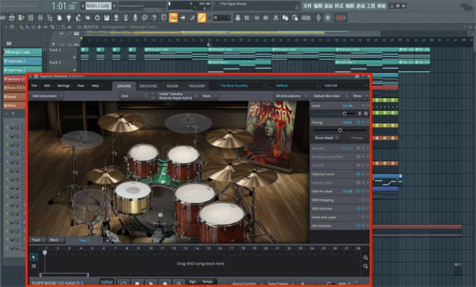
Task: Switch to the TRACKER tab
Action: (x=197, y=86)
